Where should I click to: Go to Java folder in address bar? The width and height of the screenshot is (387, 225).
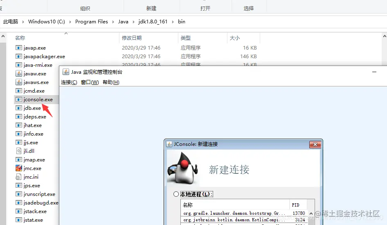click(123, 21)
